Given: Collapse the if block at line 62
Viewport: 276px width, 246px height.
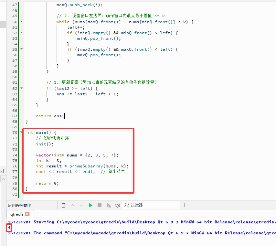Looking at the screenshot, I should point(21,88).
